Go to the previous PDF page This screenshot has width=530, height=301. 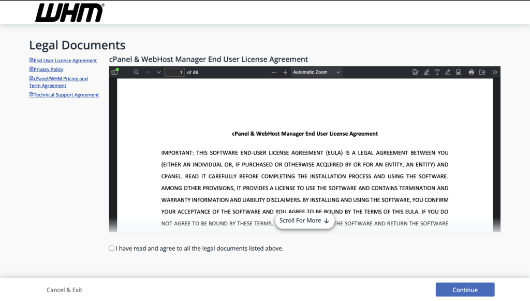point(148,73)
